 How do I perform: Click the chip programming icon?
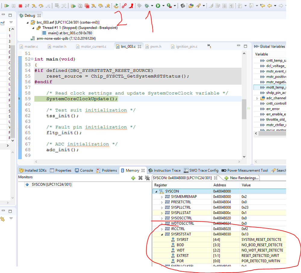coord(183,6)
